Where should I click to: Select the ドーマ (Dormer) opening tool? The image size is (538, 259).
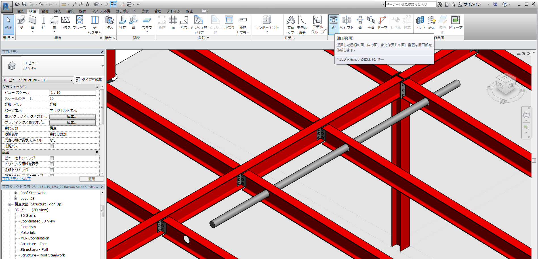pyautogui.click(x=382, y=23)
